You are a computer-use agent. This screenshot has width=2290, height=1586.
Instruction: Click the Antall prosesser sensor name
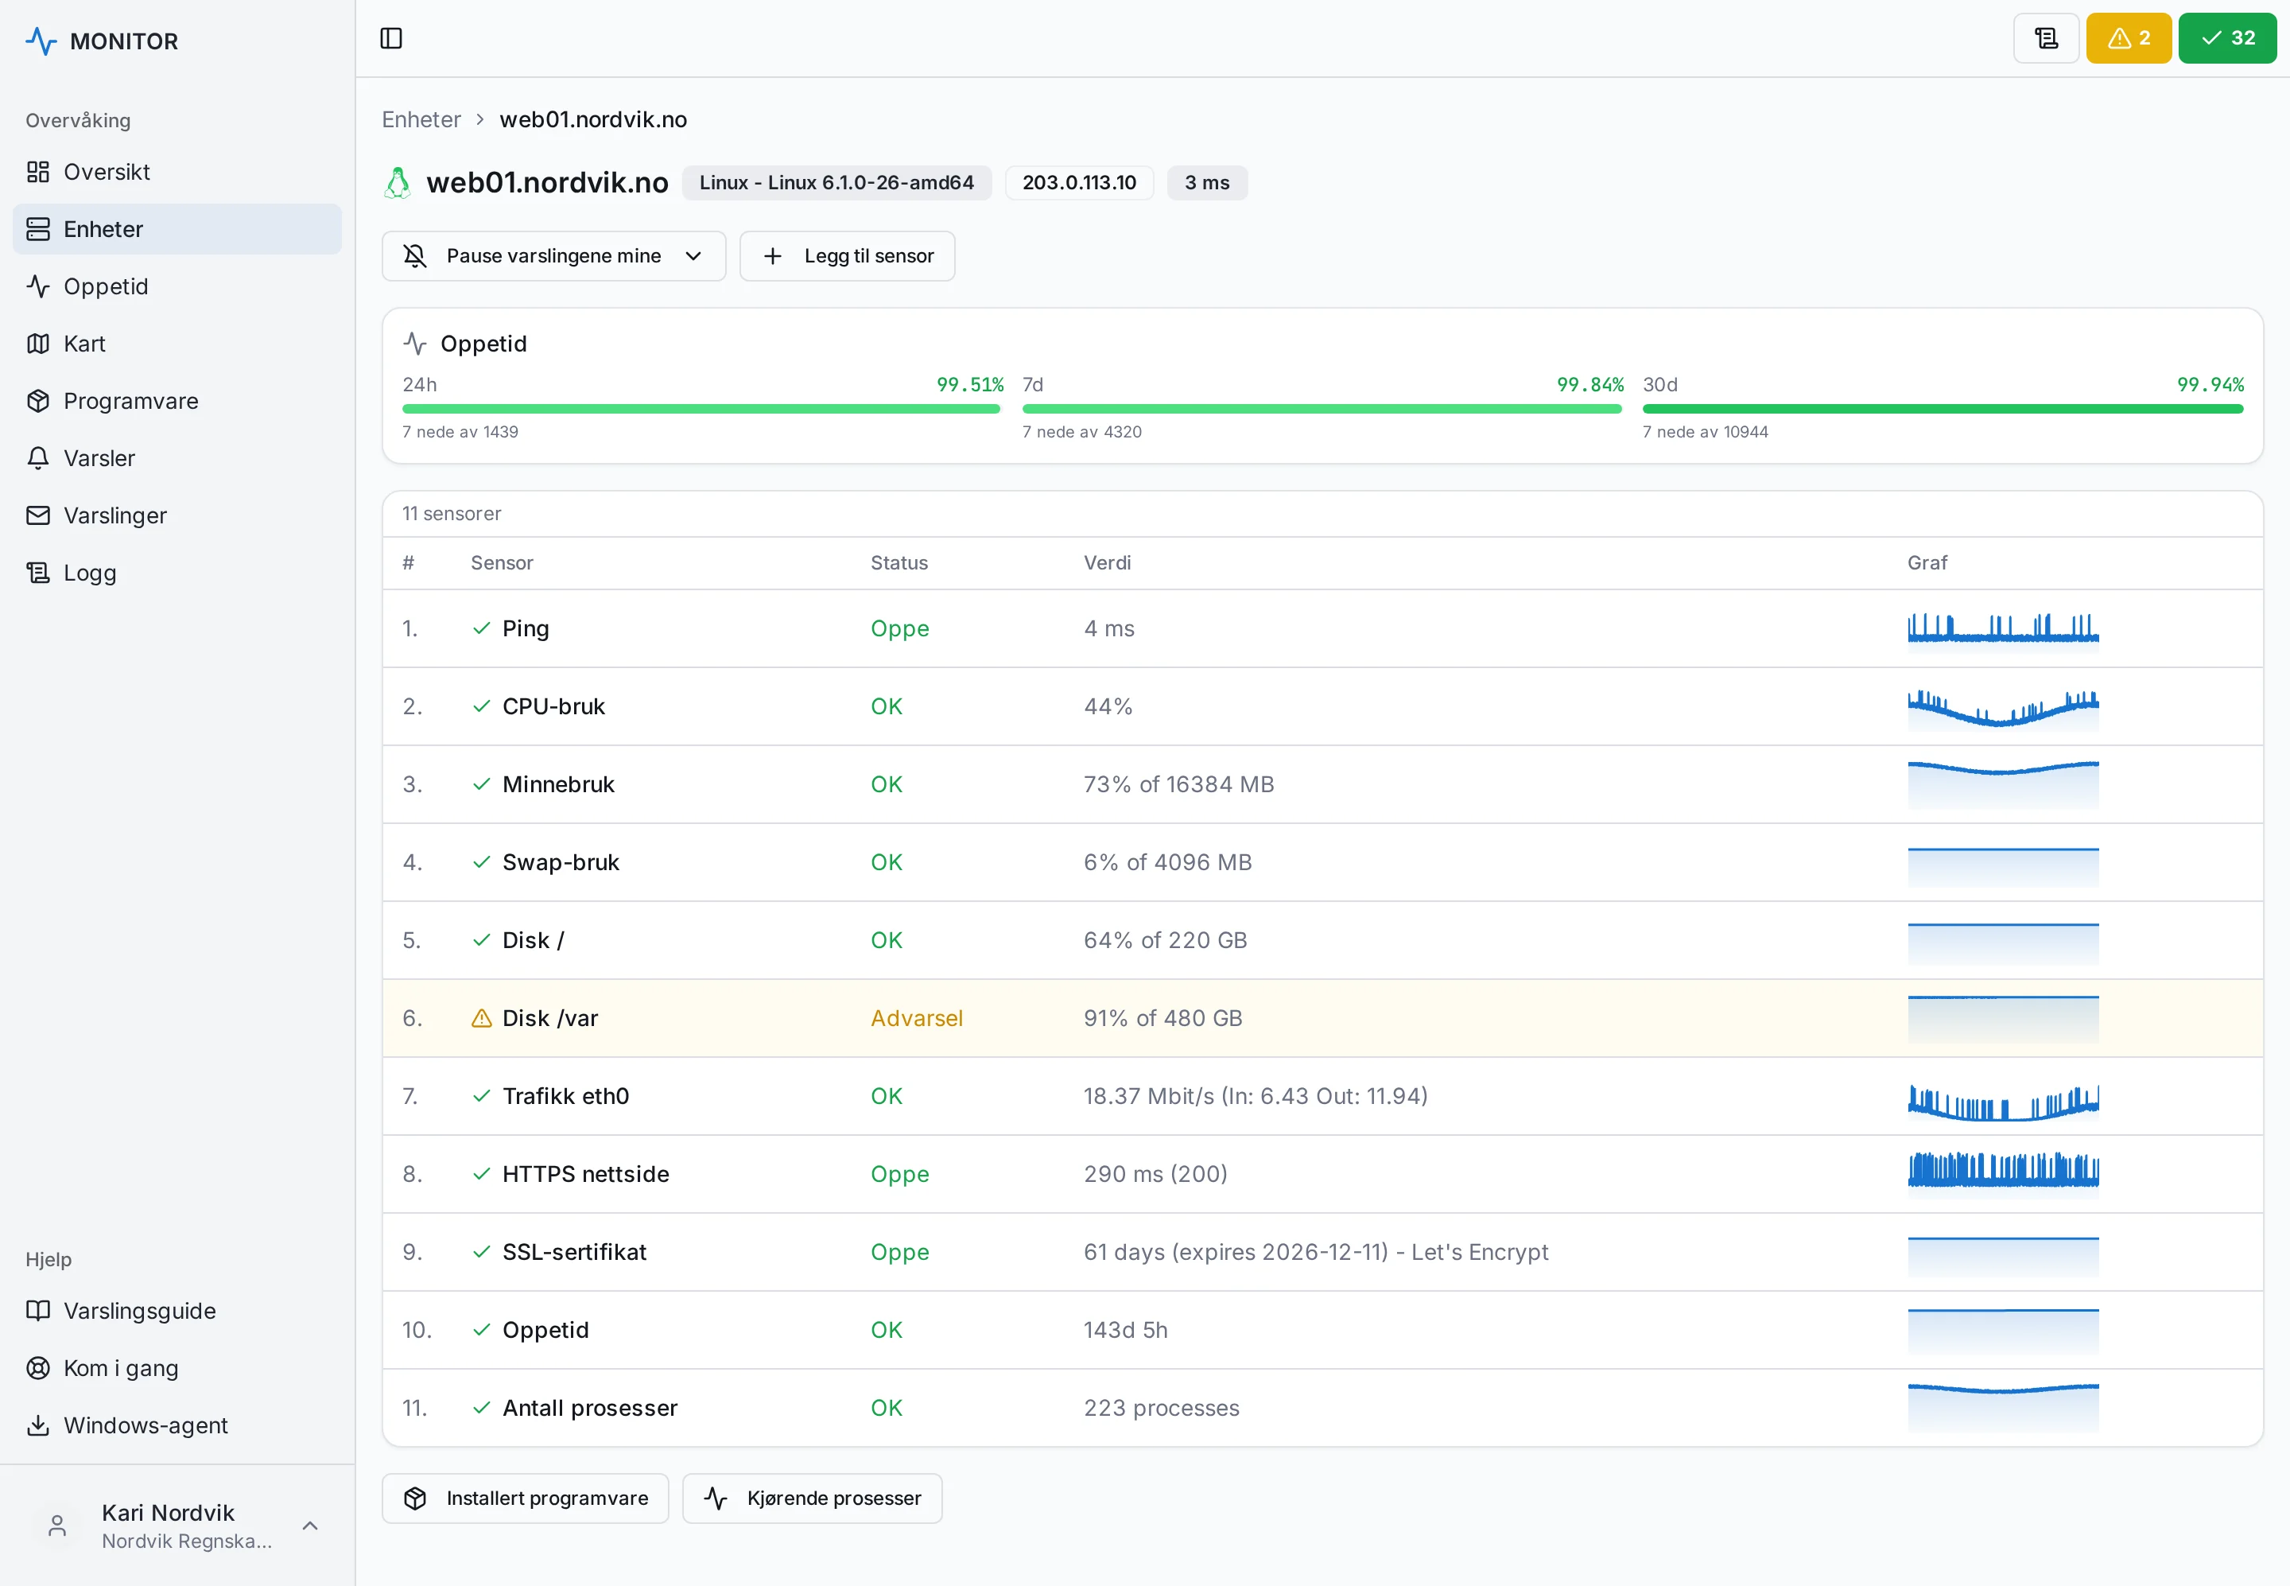[590, 1408]
